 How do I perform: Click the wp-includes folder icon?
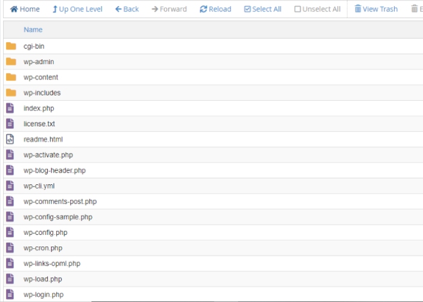[11, 93]
